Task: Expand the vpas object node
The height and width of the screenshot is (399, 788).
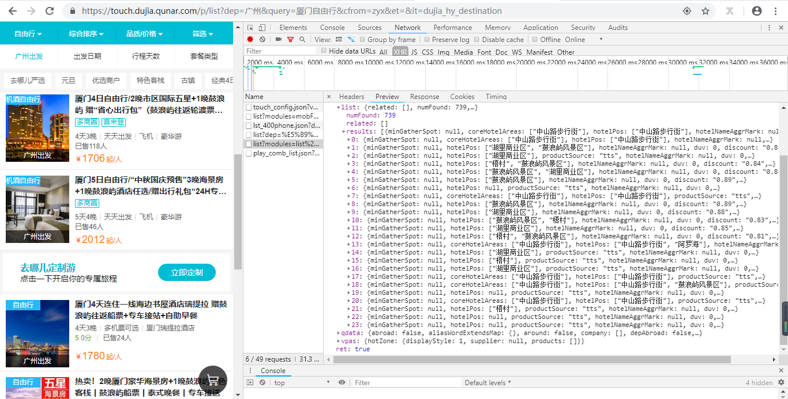Action: coord(339,341)
